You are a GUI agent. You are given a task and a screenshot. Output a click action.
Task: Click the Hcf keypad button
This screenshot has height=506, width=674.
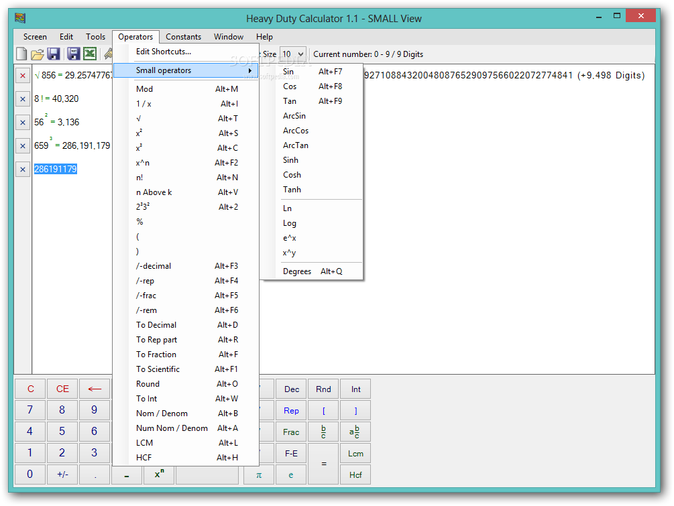355,475
